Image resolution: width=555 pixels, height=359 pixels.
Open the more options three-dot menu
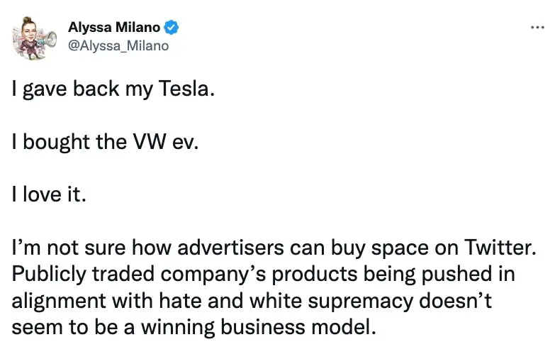(x=537, y=28)
